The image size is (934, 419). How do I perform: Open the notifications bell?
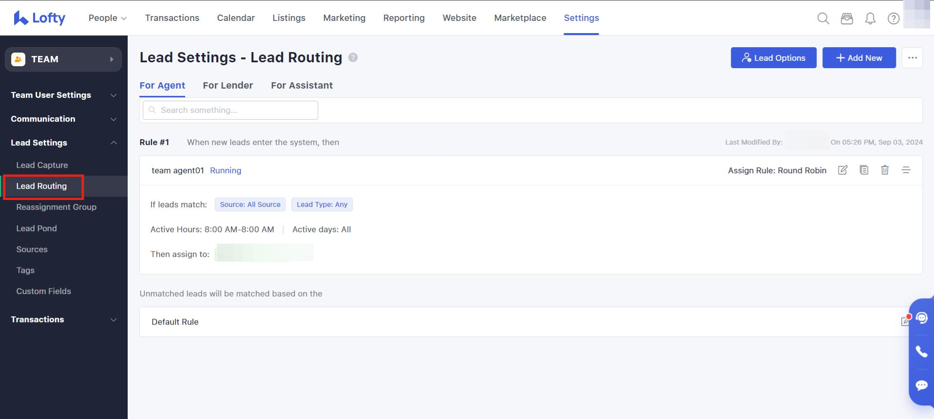[870, 18]
